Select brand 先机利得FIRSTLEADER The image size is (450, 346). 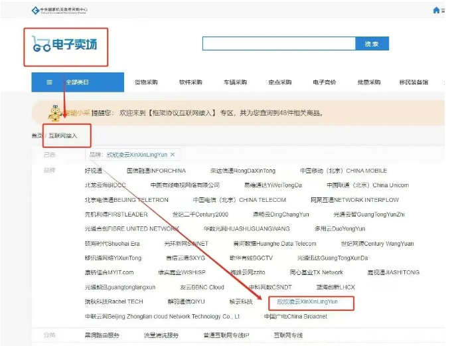point(116,215)
